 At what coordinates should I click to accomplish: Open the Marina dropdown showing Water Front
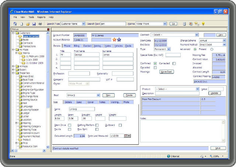(165, 24)
